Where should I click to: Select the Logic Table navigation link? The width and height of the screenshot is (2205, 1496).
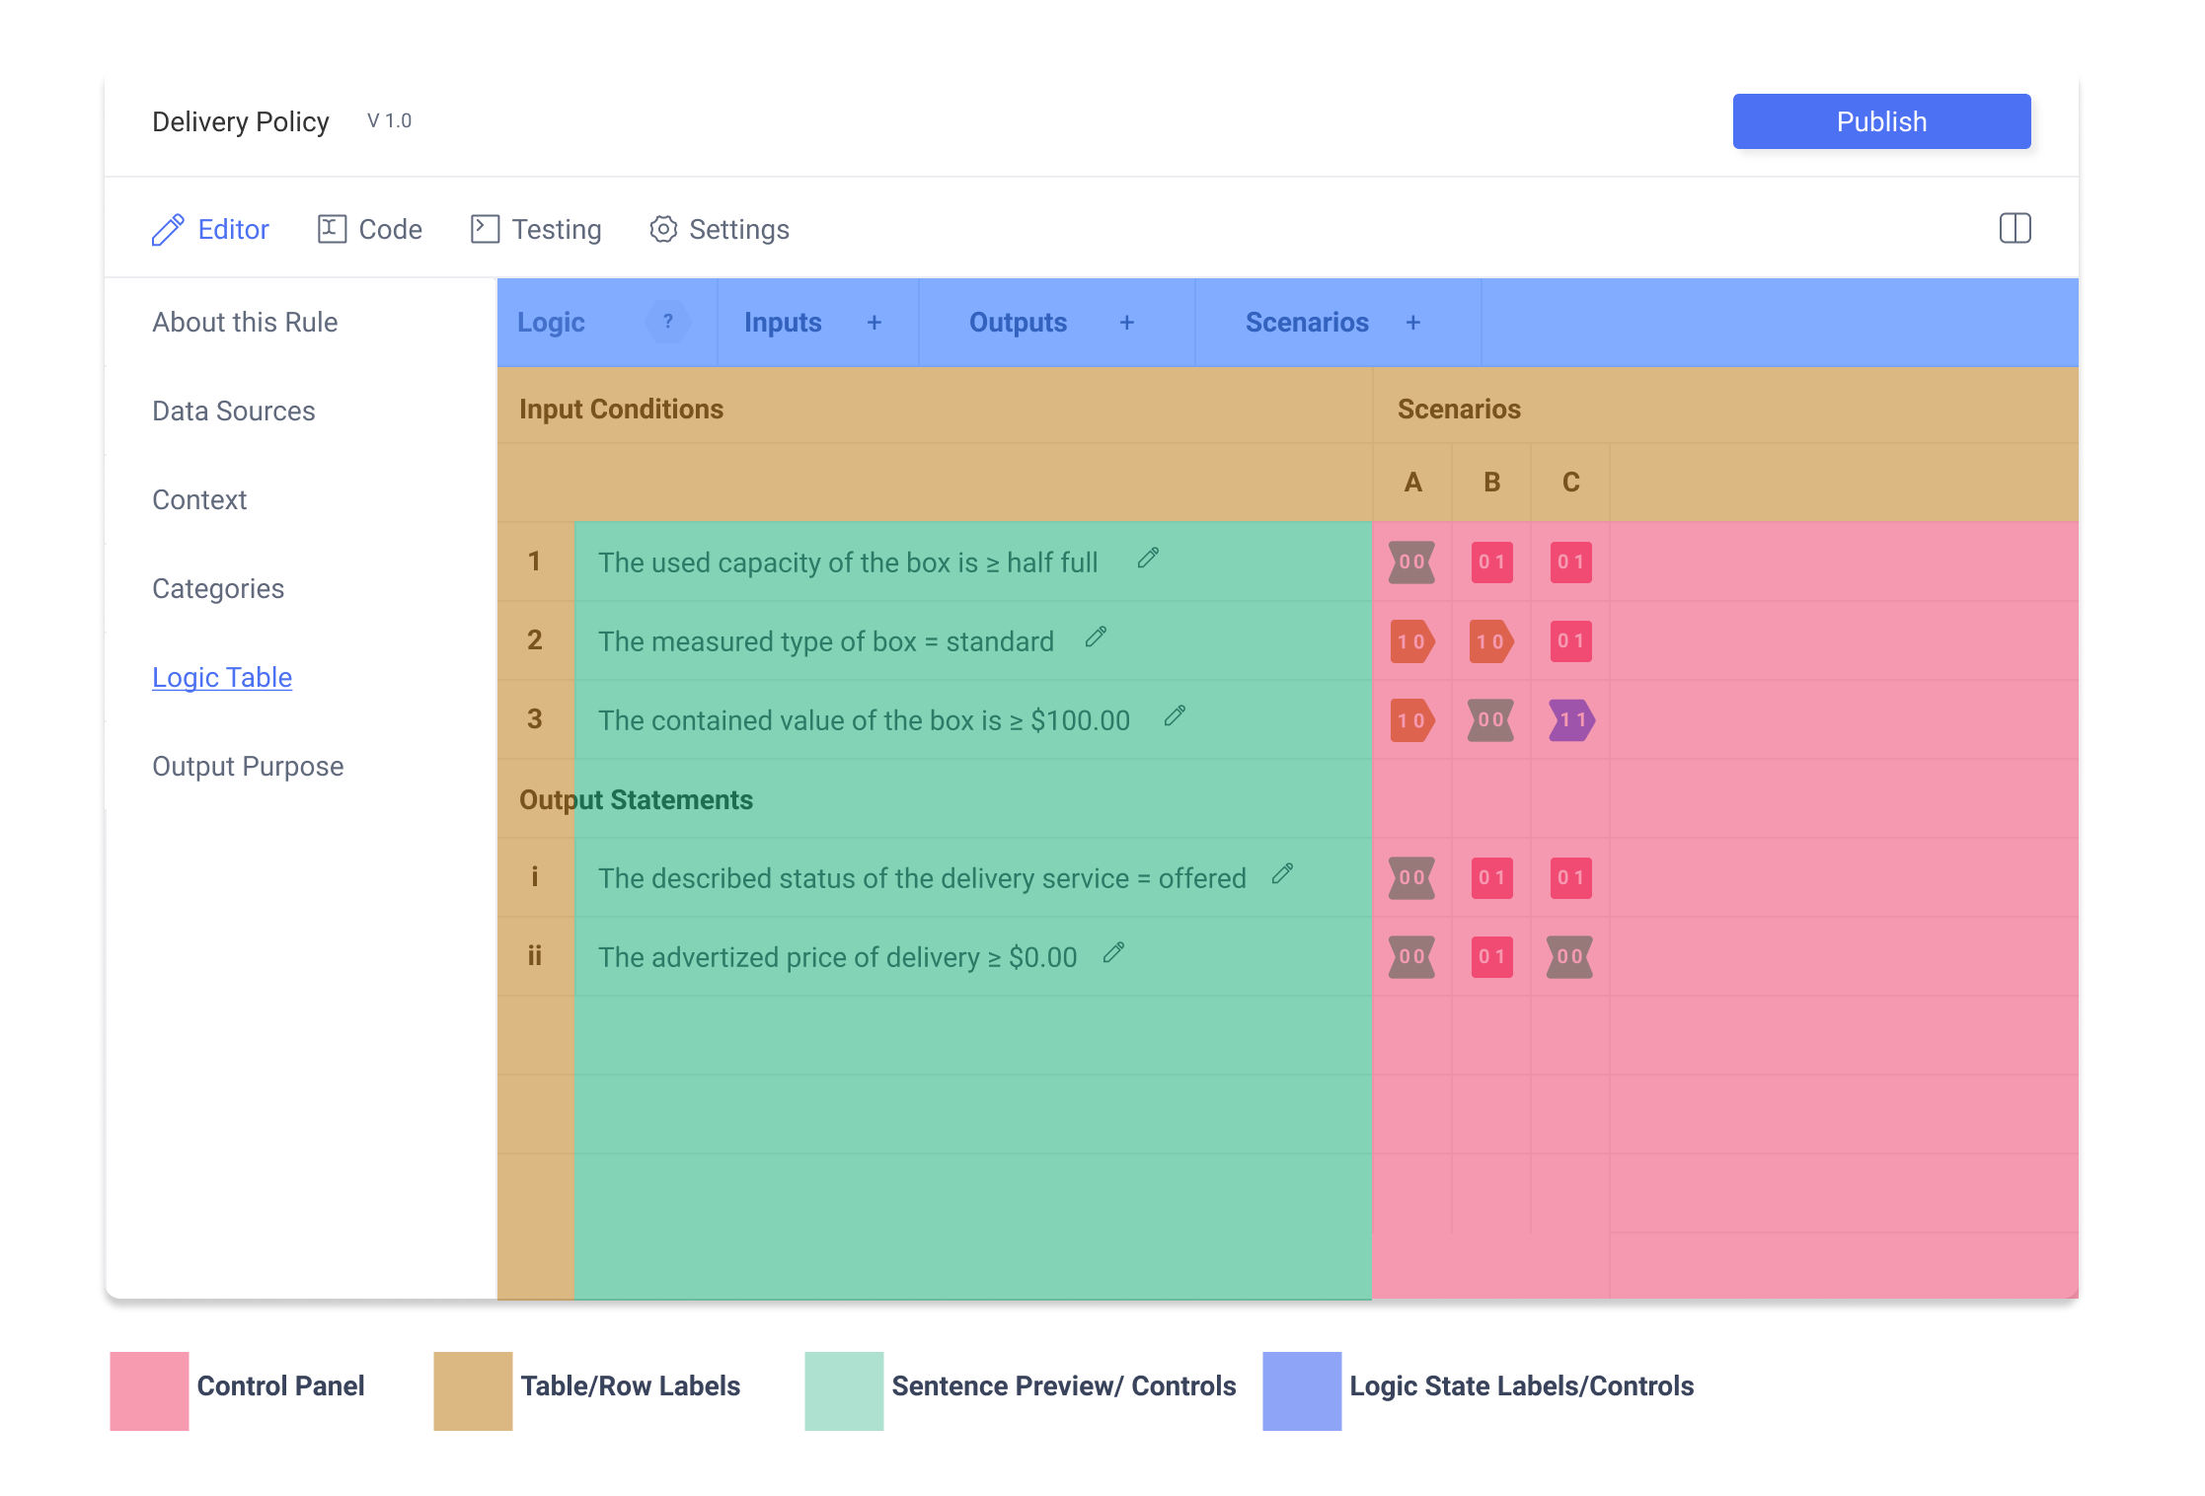(222, 676)
